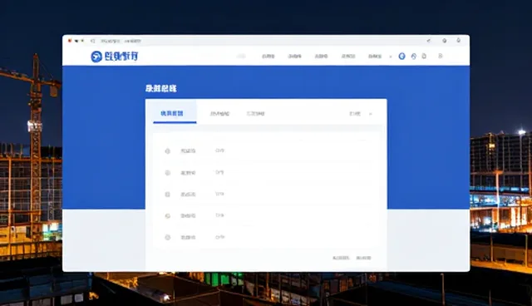Click the last header icon, far right
Image resolution: width=532 pixels, height=306 pixels.
pos(441,56)
